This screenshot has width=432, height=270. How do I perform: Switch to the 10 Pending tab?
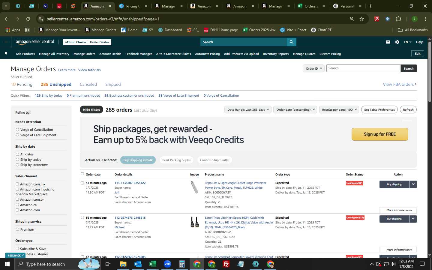[x=22, y=84]
